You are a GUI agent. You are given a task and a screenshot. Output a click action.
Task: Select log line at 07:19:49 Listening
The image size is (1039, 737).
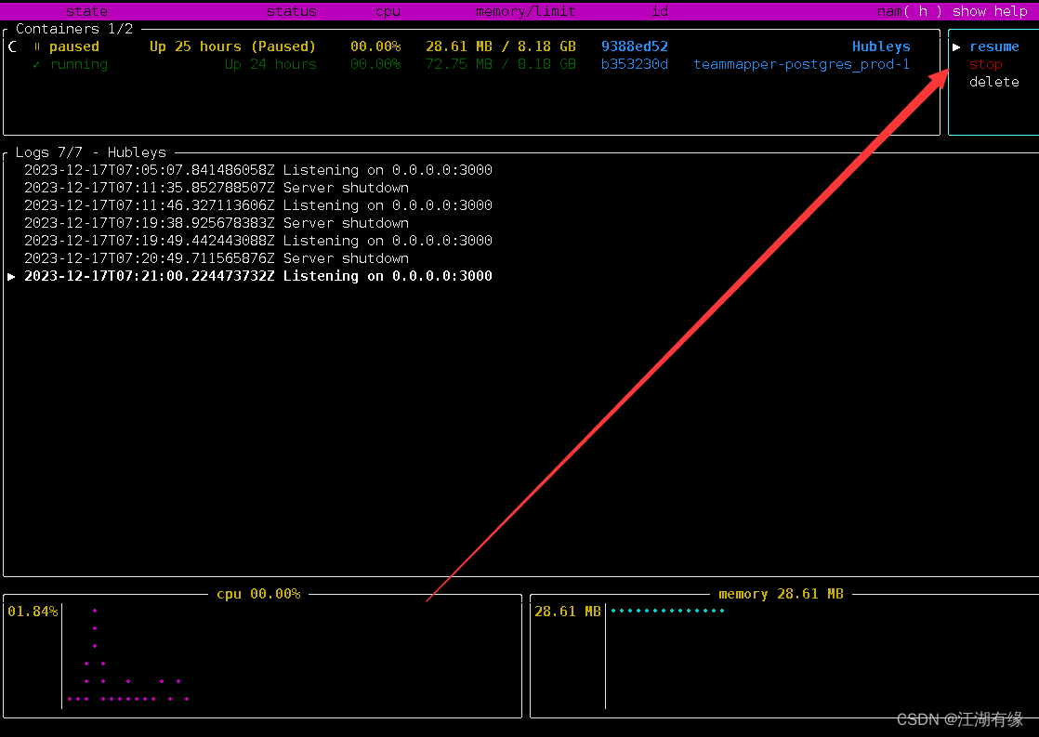tap(258, 241)
